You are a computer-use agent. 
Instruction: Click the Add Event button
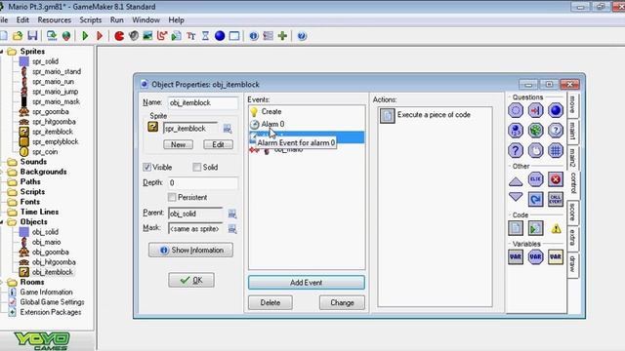pos(306,283)
